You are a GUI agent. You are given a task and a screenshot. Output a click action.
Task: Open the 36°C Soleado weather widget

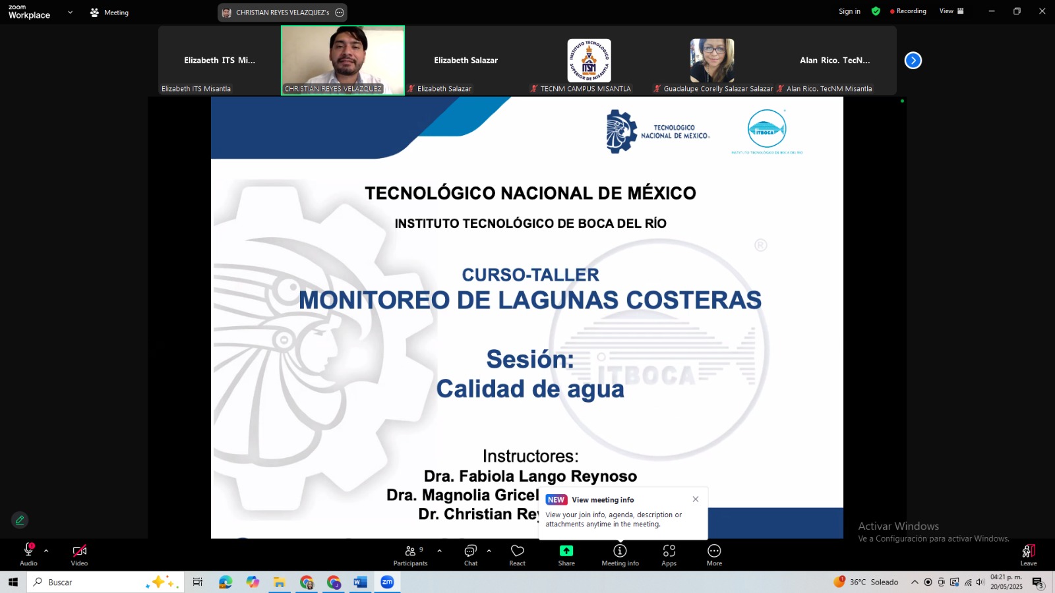[x=866, y=582]
